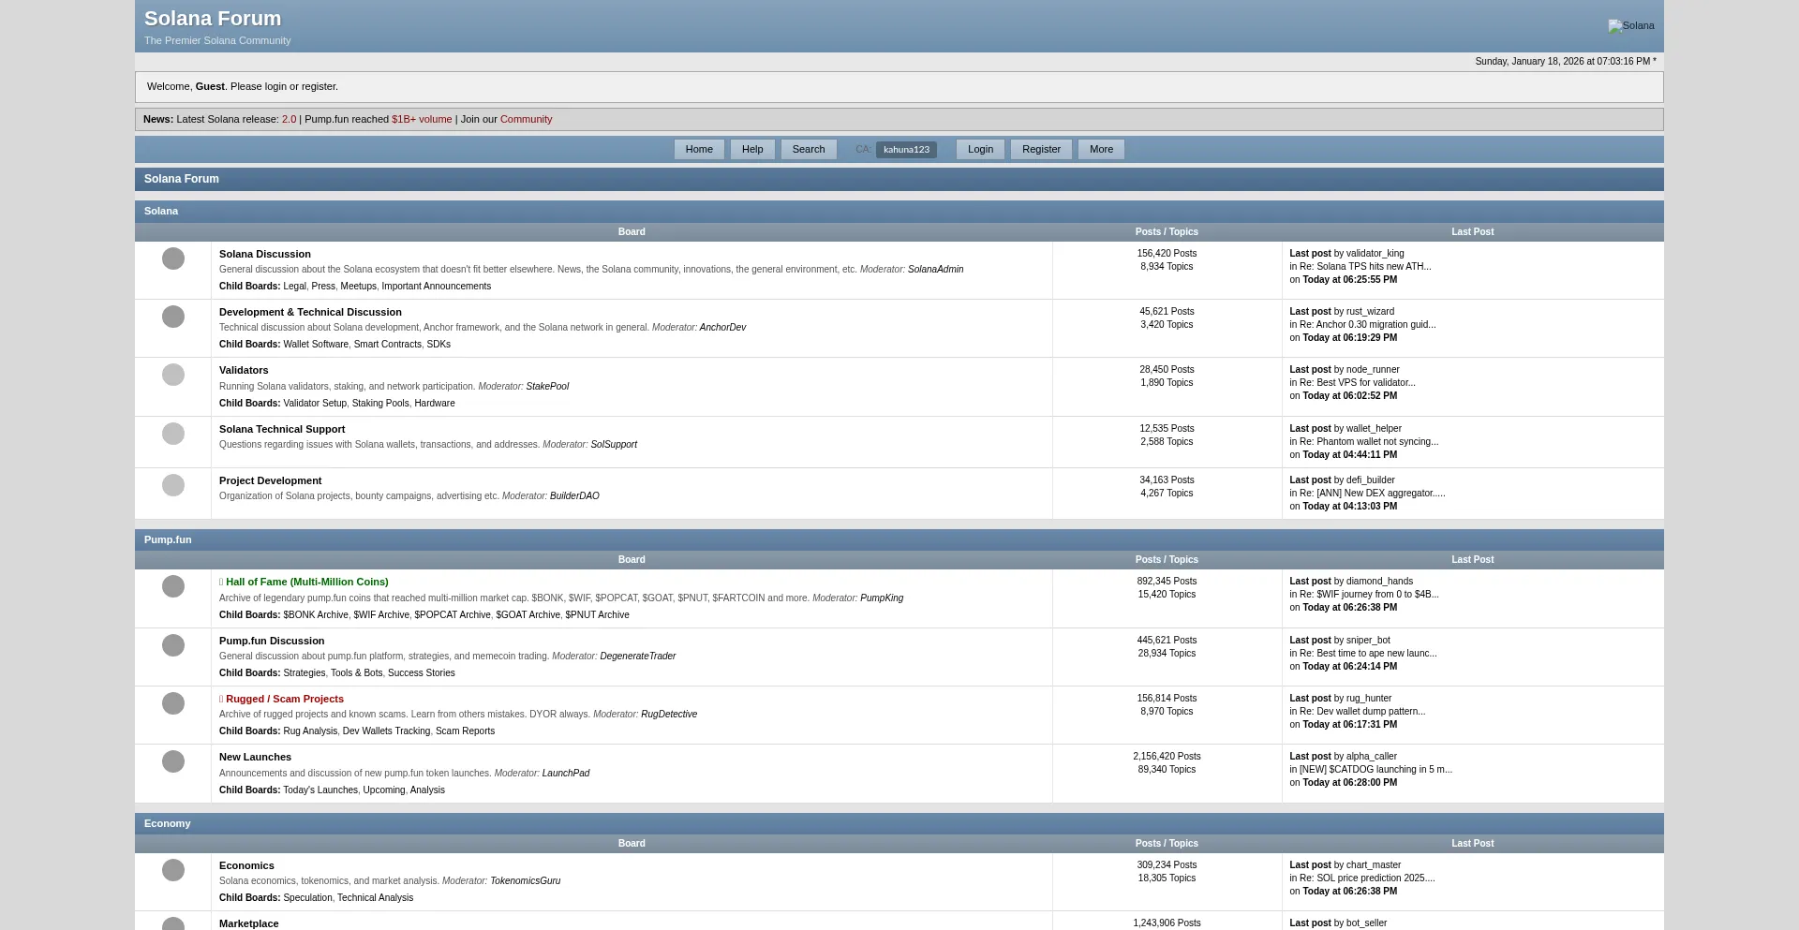The height and width of the screenshot is (930, 1799).
Task: Open validator_king's user profile
Action: 1375,254
